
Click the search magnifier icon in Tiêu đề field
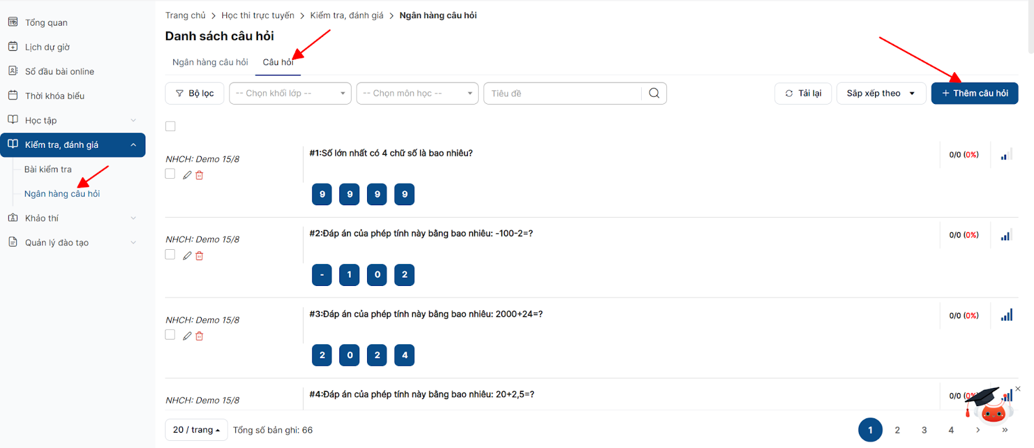[x=654, y=93]
